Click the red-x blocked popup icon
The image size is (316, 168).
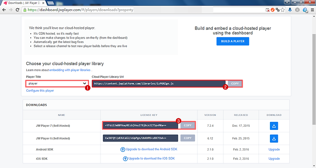[267, 10]
